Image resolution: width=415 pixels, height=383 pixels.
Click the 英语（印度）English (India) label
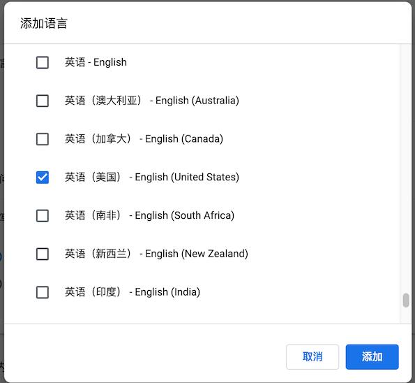click(x=133, y=291)
